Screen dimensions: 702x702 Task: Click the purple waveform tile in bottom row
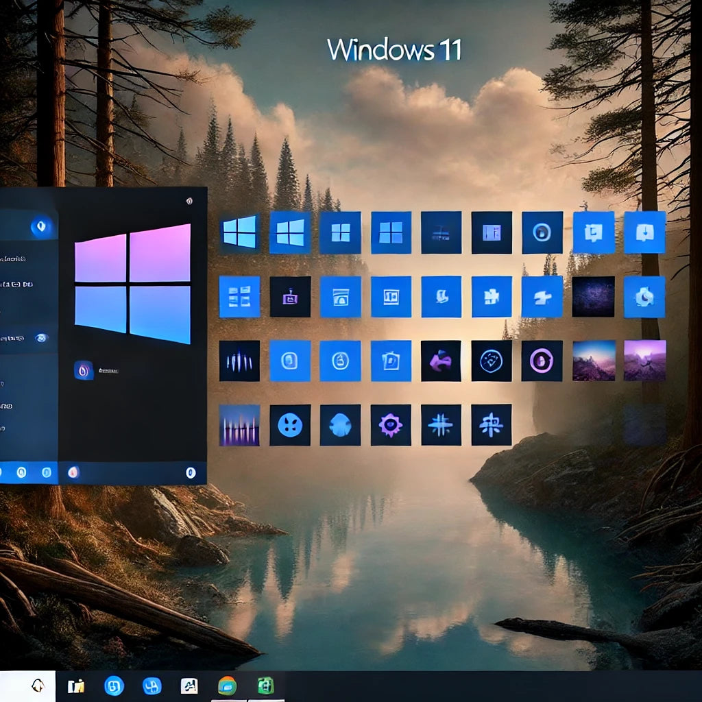click(239, 425)
